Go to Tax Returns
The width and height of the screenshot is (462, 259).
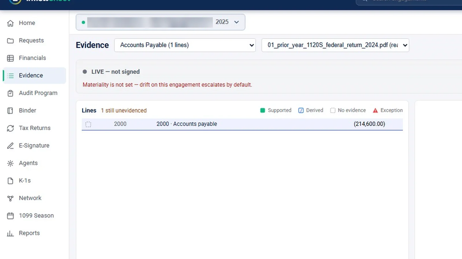34,128
